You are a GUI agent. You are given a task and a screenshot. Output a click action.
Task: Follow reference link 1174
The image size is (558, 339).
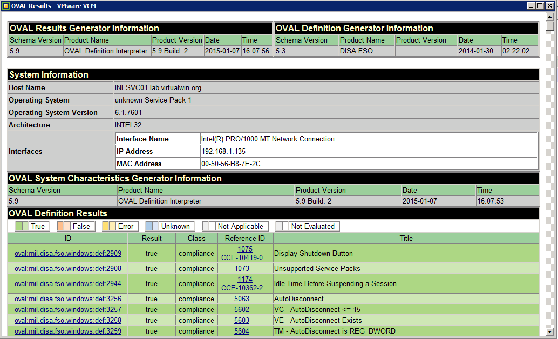245,280
